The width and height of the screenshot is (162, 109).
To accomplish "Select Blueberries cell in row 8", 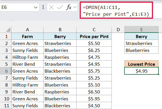I will click(60, 85).
